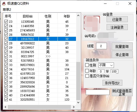This screenshot has width=137, height=112.
Task: Open the 不限 gender dropdown
Action: [x=106, y=65]
